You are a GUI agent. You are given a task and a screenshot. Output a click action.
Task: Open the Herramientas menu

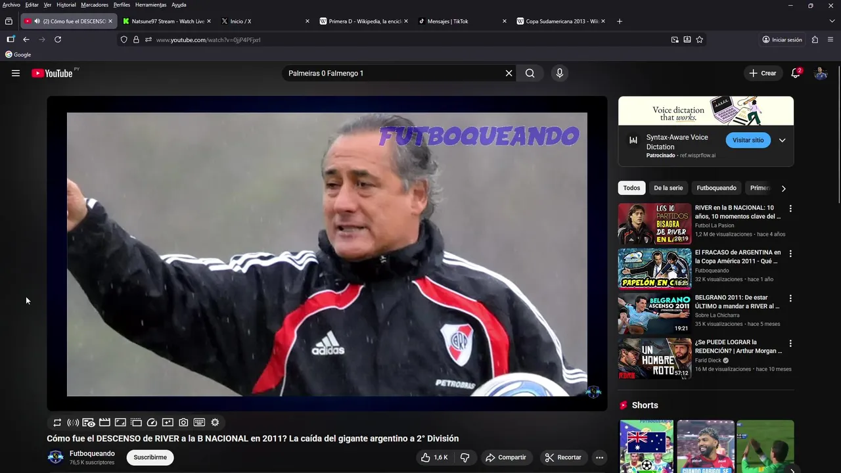tap(150, 5)
